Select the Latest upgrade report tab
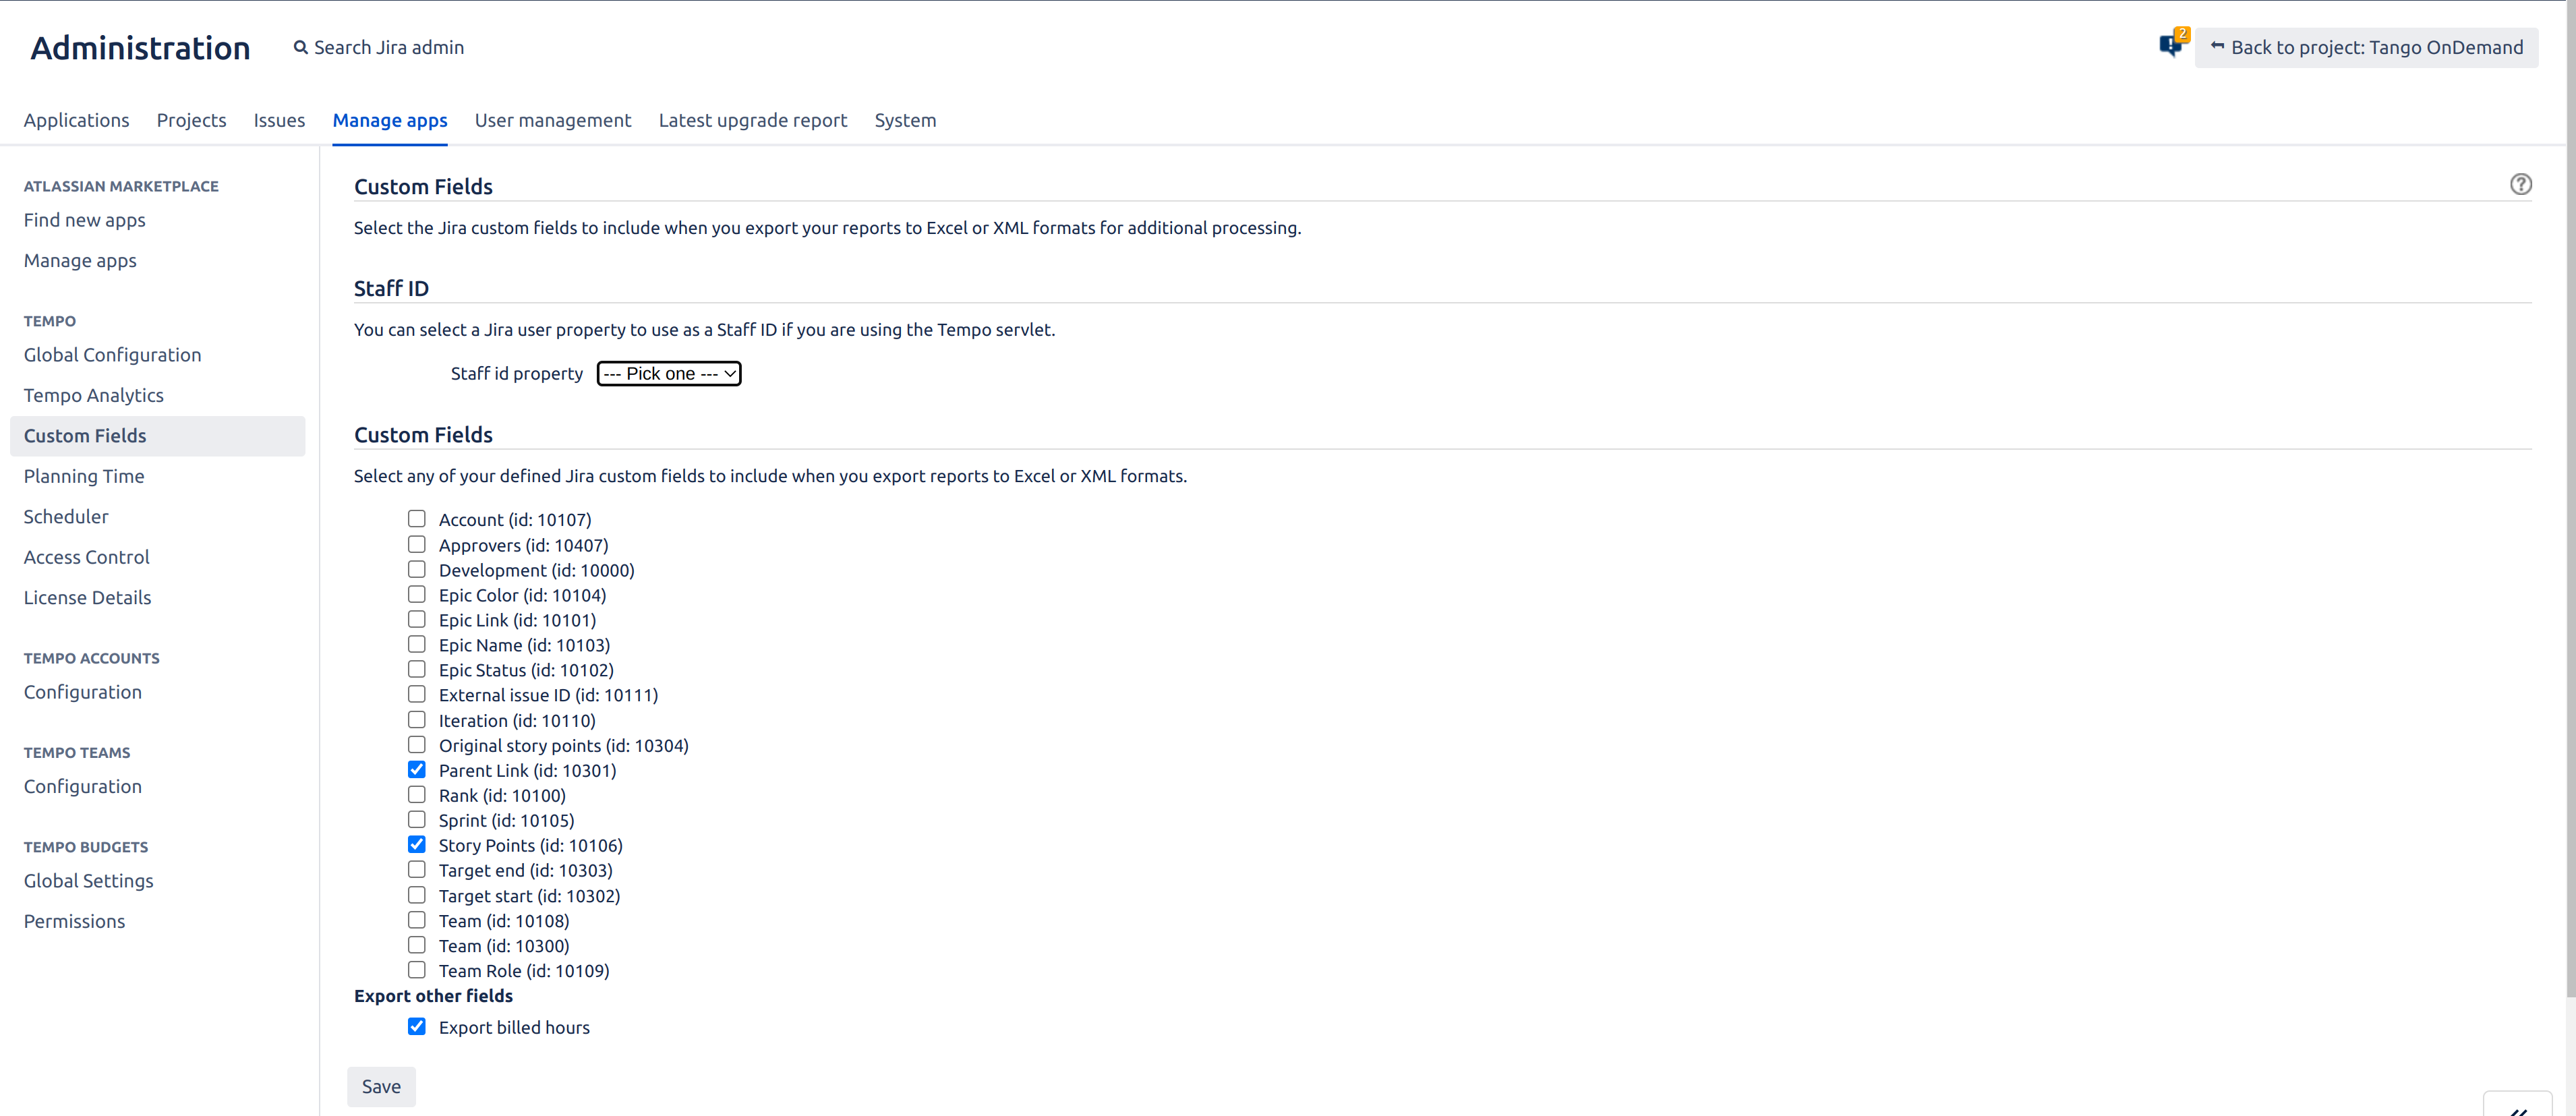The width and height of the screenshot is (2576, 1116). click(x=753, y=120)
